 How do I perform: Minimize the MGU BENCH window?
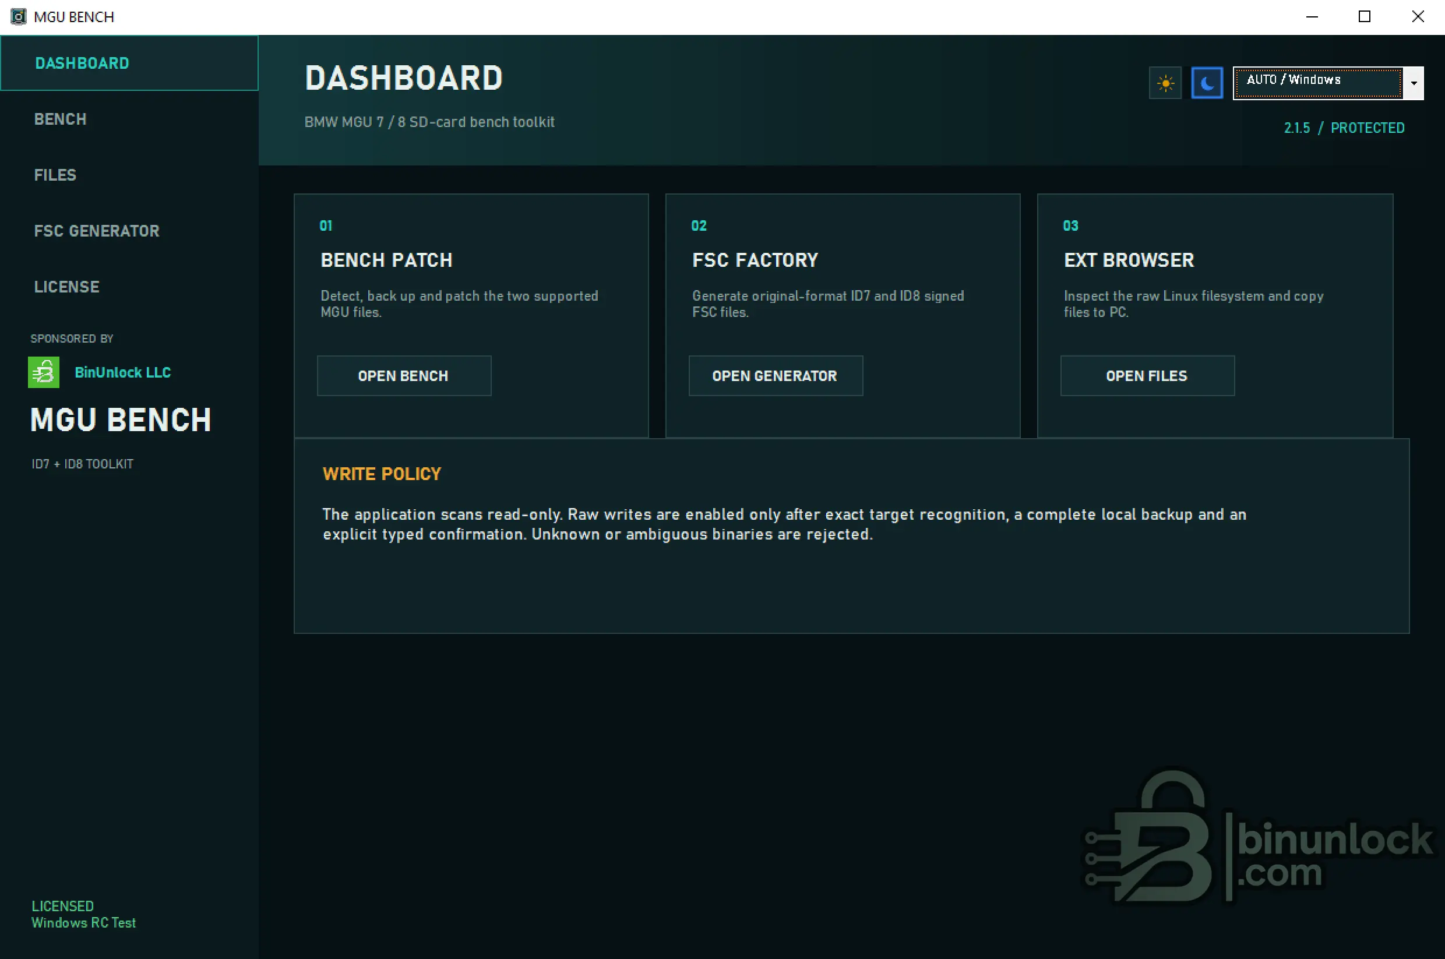(1312, 16)
